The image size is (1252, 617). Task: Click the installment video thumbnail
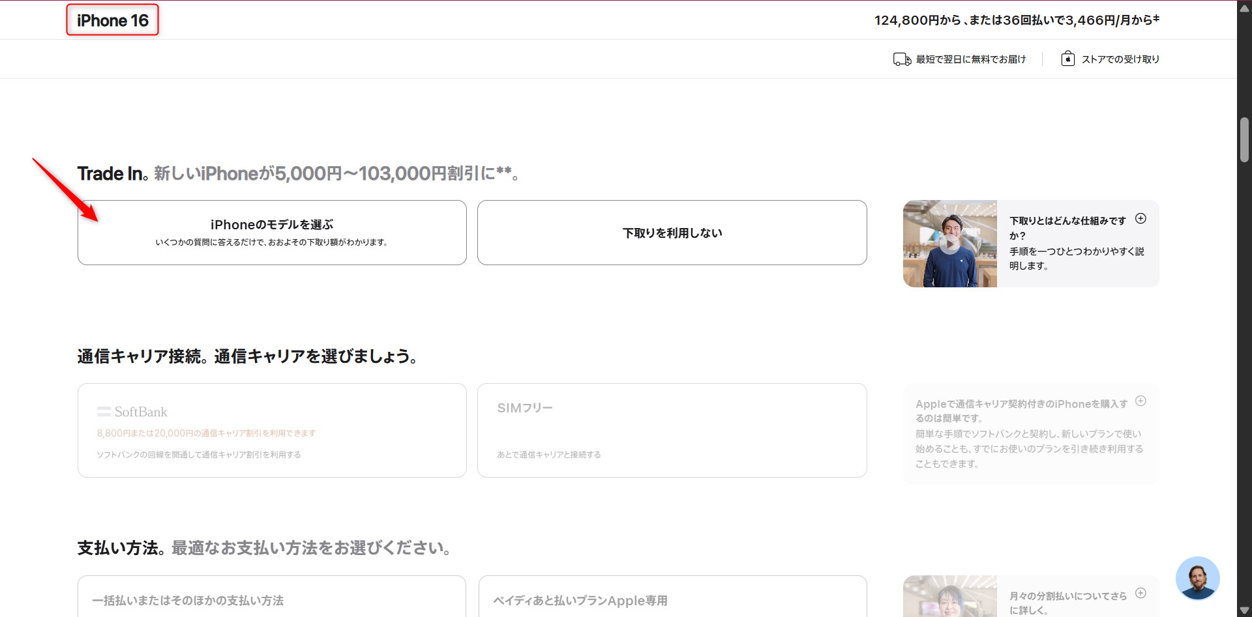[949, 596]
